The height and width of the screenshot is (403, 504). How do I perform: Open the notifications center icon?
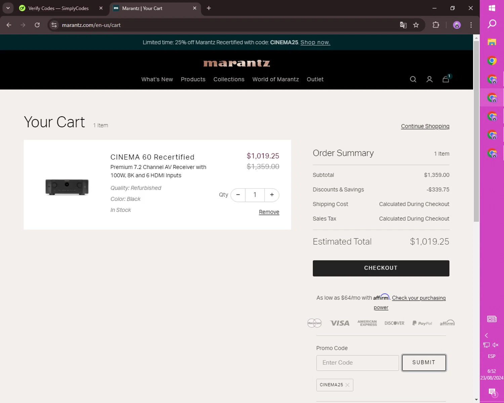pos(492,392)
